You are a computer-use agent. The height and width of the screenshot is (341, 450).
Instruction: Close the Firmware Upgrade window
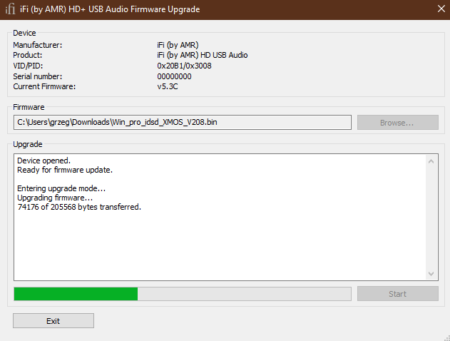[x=441, y=9]
